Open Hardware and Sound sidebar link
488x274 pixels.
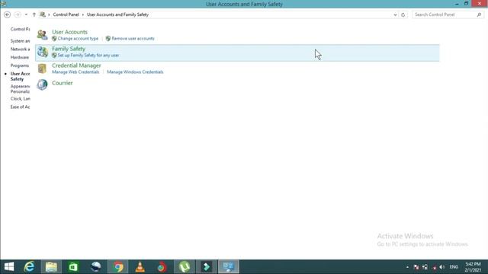[x=20, y=58]
